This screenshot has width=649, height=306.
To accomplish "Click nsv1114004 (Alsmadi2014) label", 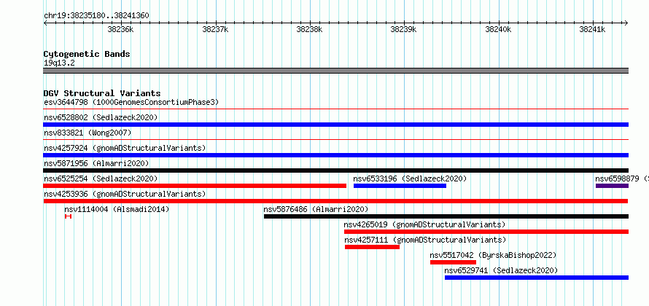I will click(x=117, y=209).
